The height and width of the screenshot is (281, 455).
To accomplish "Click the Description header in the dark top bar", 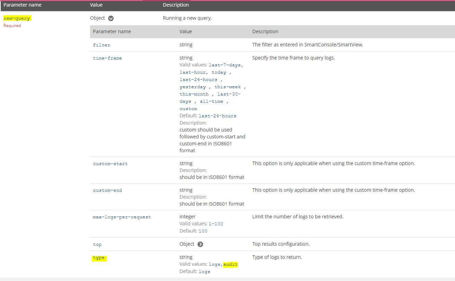I will coord(176,5).
